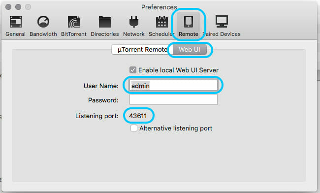Select the Remote preferences pane
The height and width of the screenshot is (193, 320).
(x=189, y=26)
